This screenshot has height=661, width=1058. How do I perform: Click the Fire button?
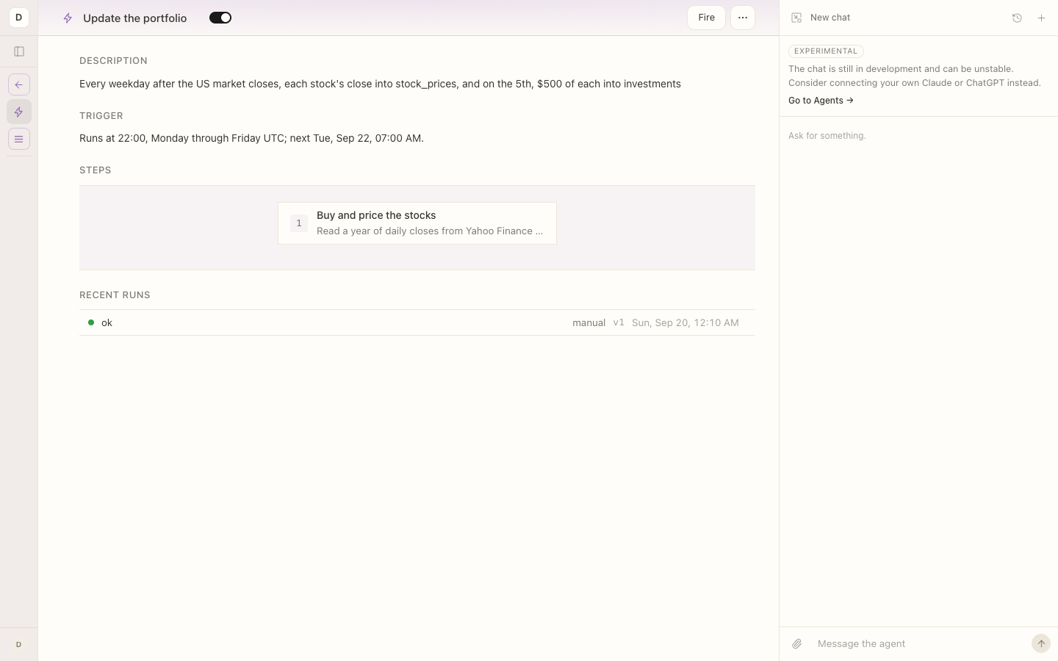[706, 18]
